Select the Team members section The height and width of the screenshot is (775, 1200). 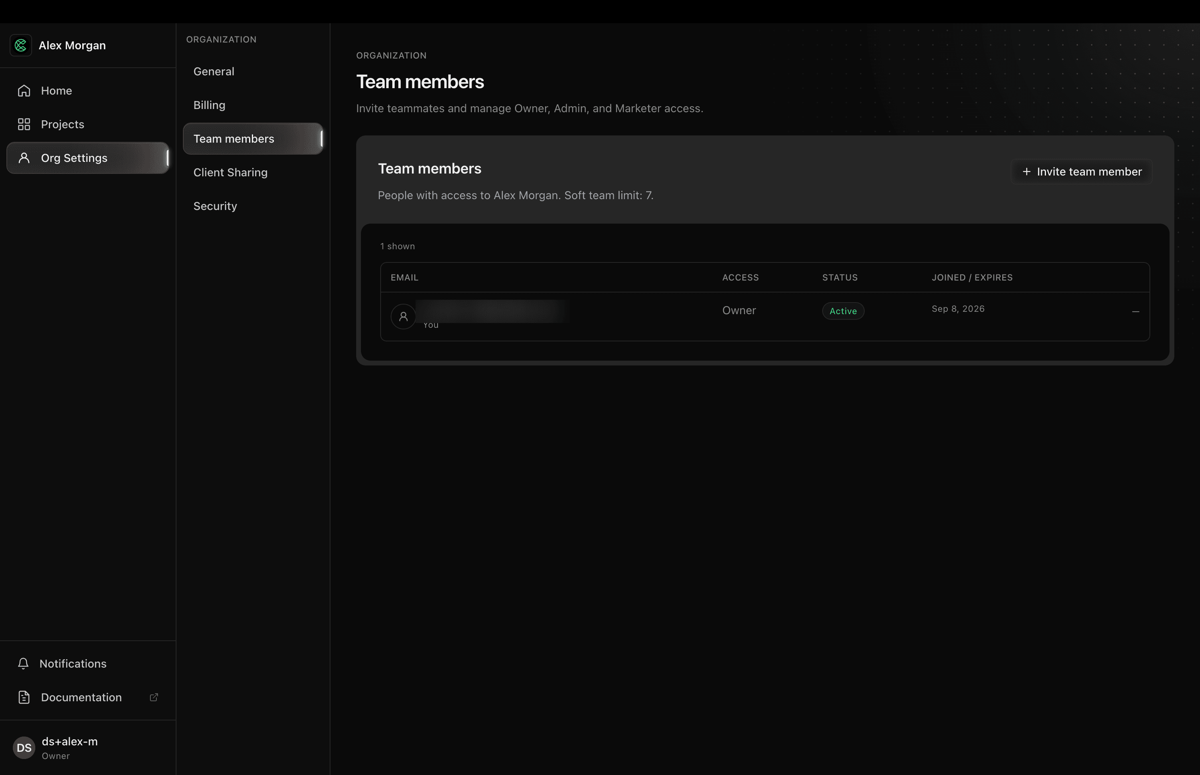click(253, 139)
